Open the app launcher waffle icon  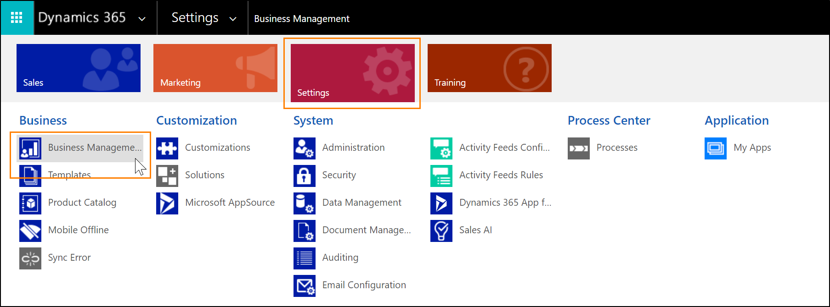pos(17,18)
